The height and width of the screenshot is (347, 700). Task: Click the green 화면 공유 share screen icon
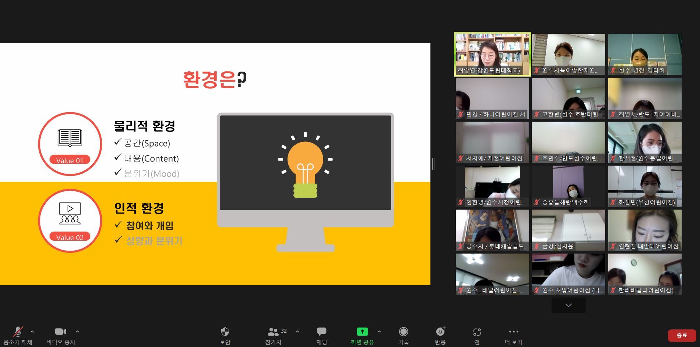(x=362, y=332)
